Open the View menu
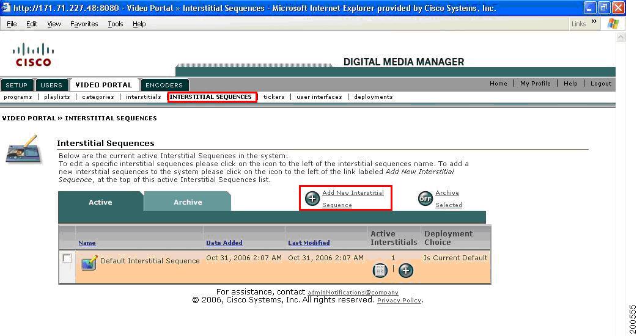Screen dimensions: 637x336 pyautogui.click(x=54, y=24)
